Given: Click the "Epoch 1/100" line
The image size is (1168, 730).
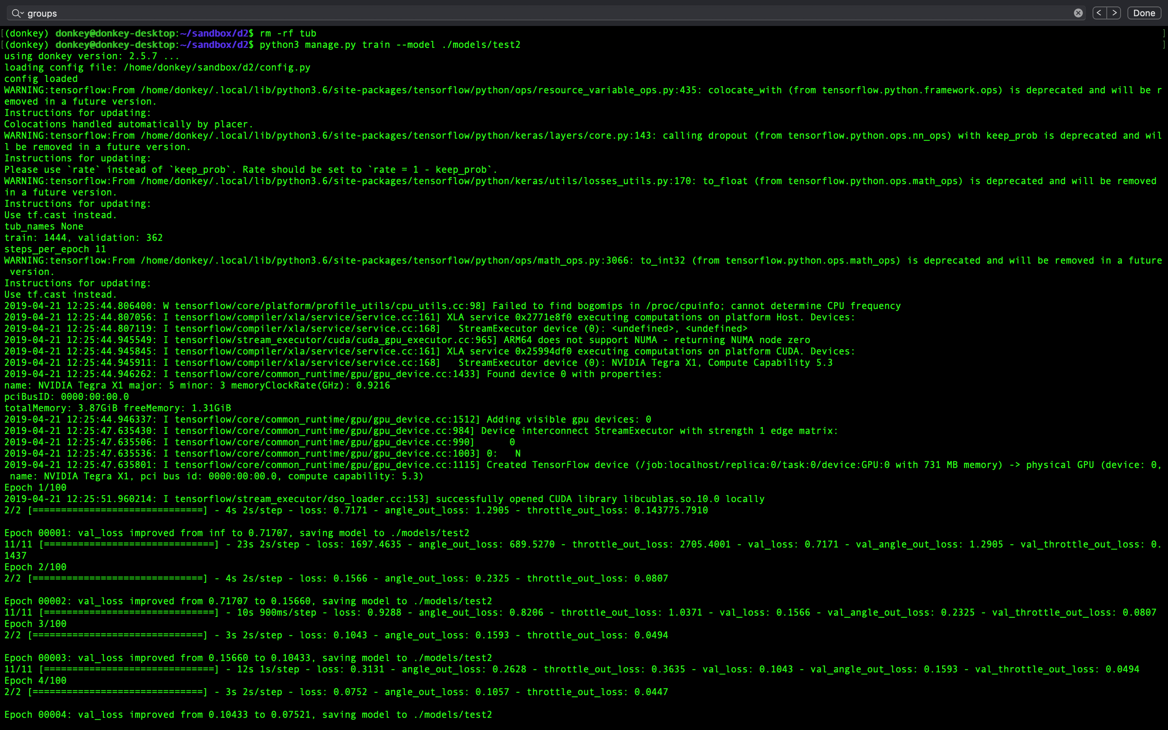Looking at the screenshot, I should tap(35, 487).
